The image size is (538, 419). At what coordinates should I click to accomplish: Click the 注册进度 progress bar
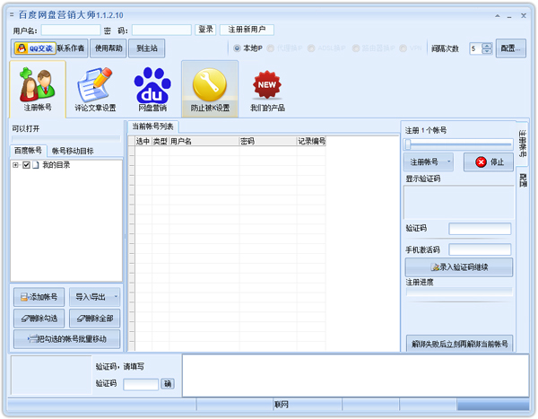click(459, 292)
